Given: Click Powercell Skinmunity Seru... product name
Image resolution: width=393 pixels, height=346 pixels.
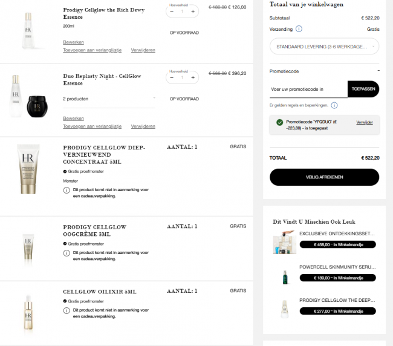Looking at the screenshot, I should (x=337, y=267).
